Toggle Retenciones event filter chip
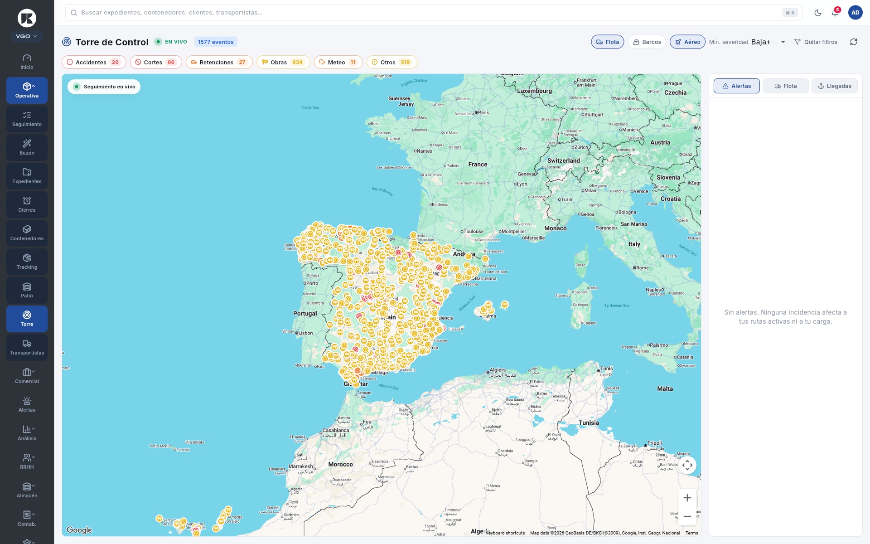 pyautogui.click(x=219, y=62)
